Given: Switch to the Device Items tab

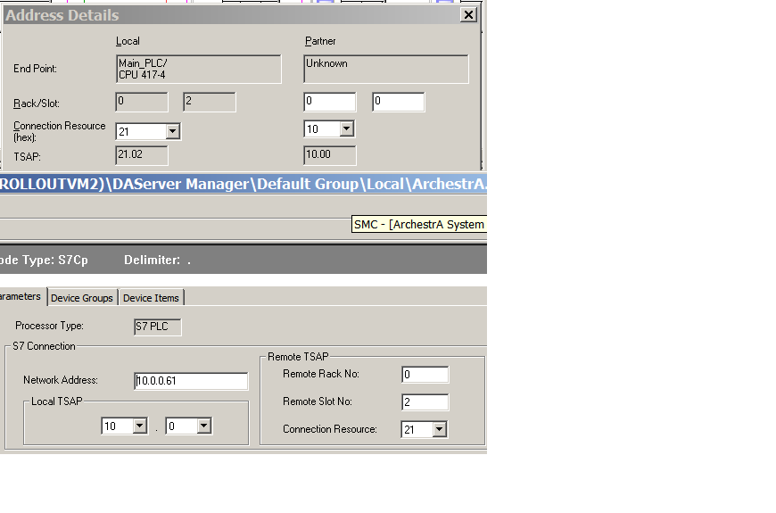Looking at the screenshot, I should pyautogui.click(x=151, y=298).
